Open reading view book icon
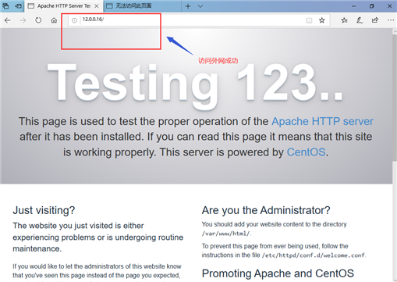Image resolution: width=397 pixels, height=282 pixels. point(309,20)
